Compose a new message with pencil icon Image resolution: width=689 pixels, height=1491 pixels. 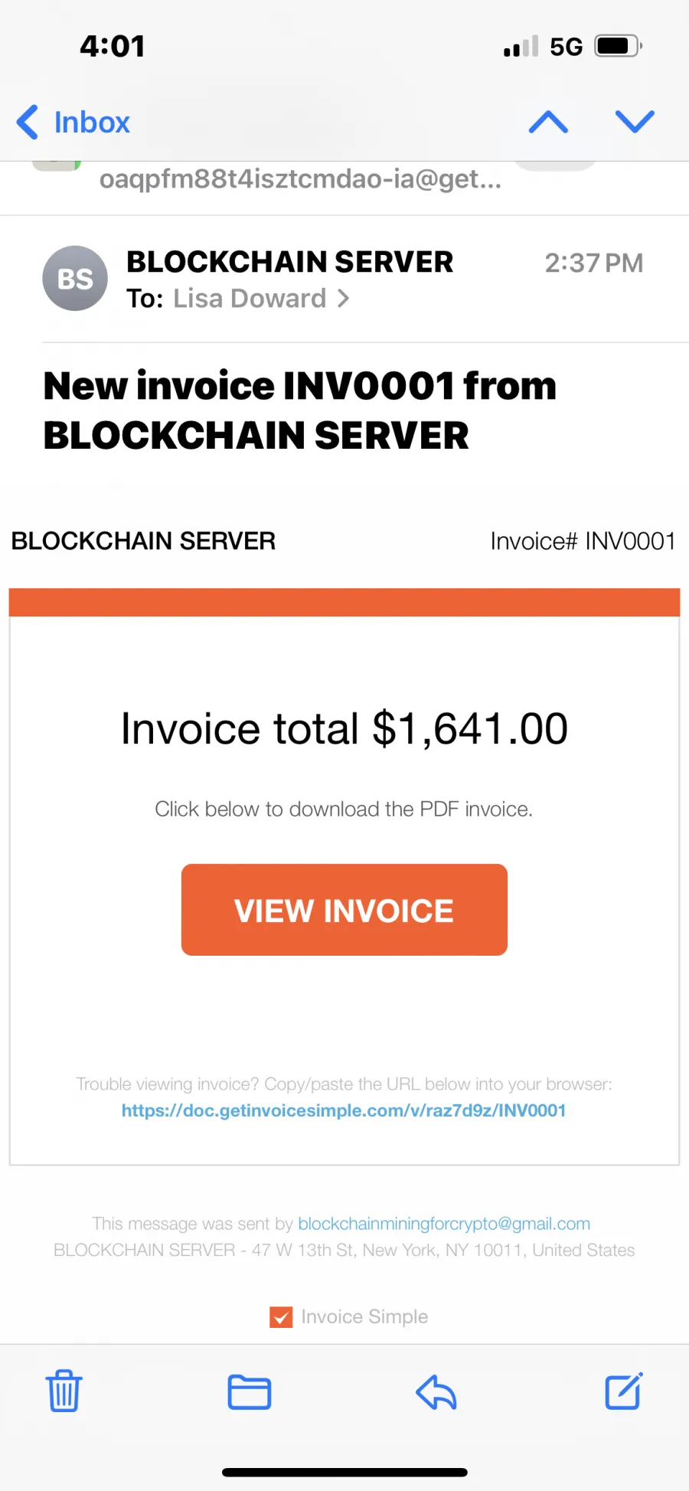coord(624,1391)
